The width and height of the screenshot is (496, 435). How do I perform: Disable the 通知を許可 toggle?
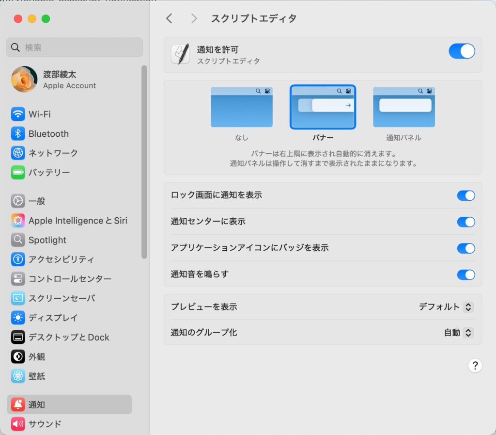click(462, 51)
